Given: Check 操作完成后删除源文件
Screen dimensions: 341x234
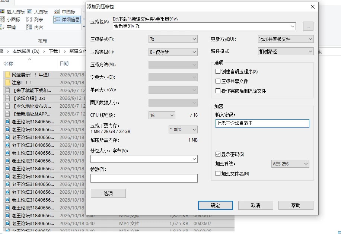Looking at the screenshot, I should tap(218, 91).
